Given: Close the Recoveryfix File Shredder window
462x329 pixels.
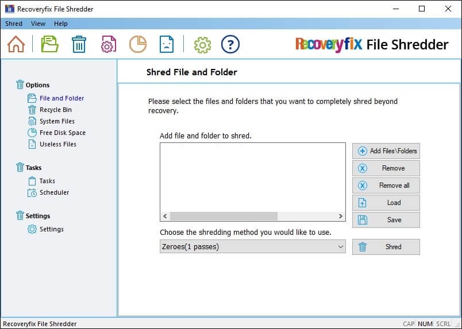Looking at the screenshot, I should tap(448, 9).
